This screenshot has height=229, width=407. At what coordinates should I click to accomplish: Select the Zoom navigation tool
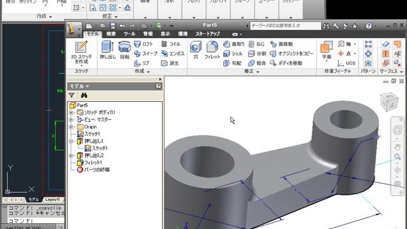397,156
